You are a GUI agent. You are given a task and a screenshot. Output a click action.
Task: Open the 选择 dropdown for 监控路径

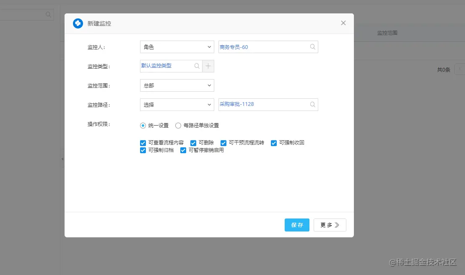click(177, 105)
